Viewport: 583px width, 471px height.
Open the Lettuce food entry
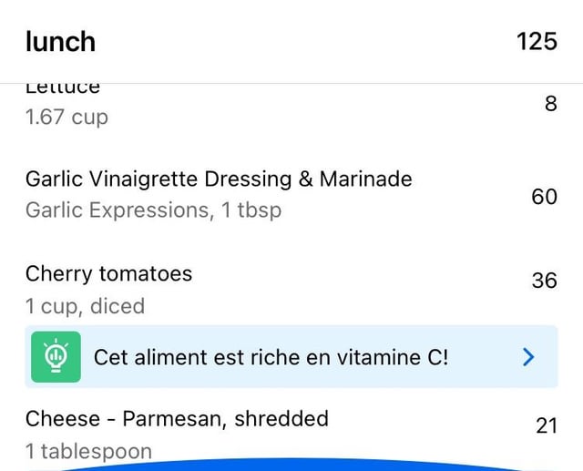point(291,106)
